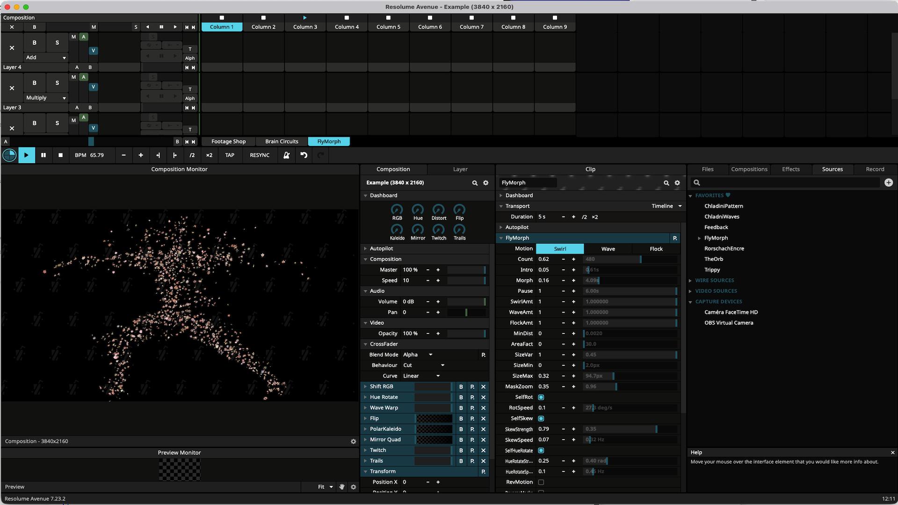Open Preview Monitor hand tool icon

[342, 487]
